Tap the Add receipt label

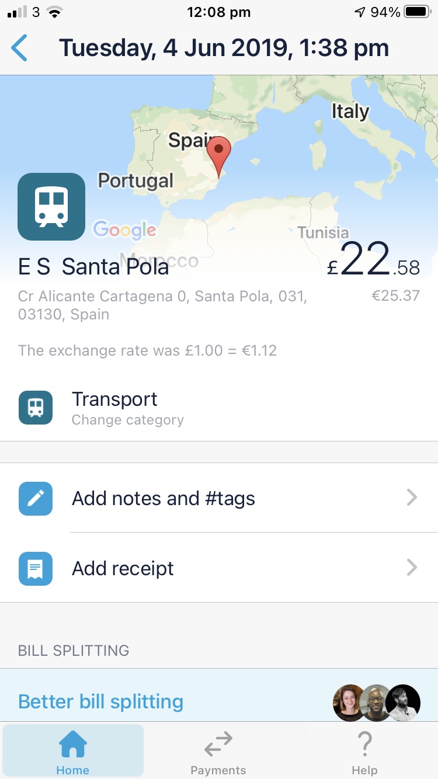[123, 568]
